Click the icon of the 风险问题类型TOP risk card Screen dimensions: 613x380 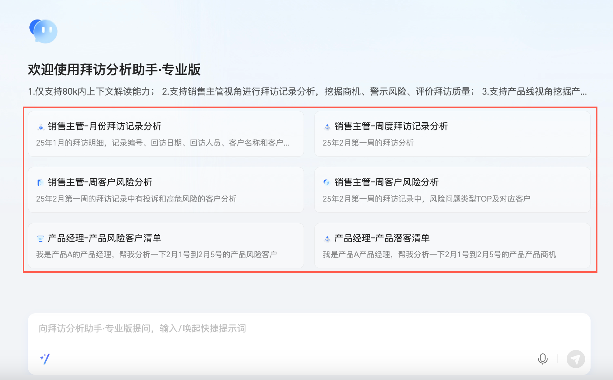pyautogui.click(x=327, y=183)
